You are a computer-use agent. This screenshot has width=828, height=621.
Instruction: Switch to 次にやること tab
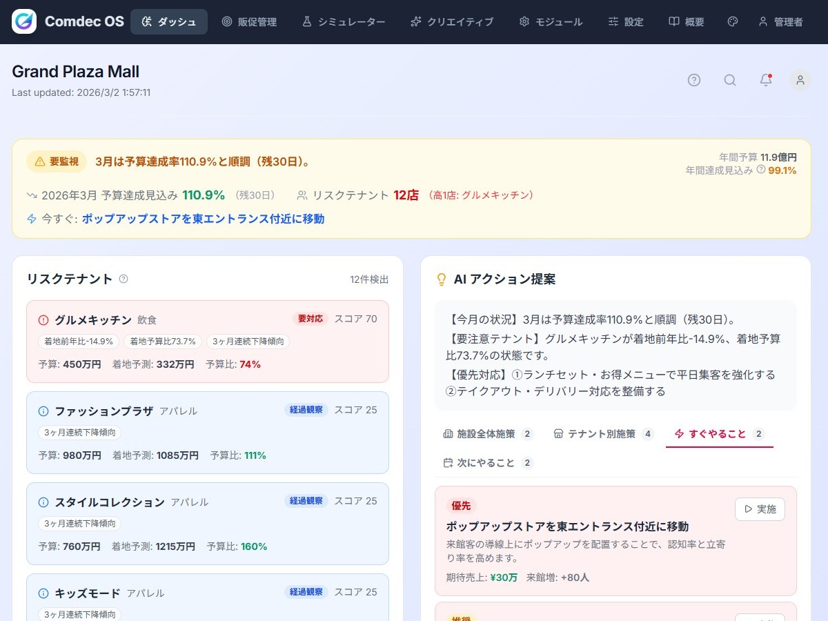[487, 463]
